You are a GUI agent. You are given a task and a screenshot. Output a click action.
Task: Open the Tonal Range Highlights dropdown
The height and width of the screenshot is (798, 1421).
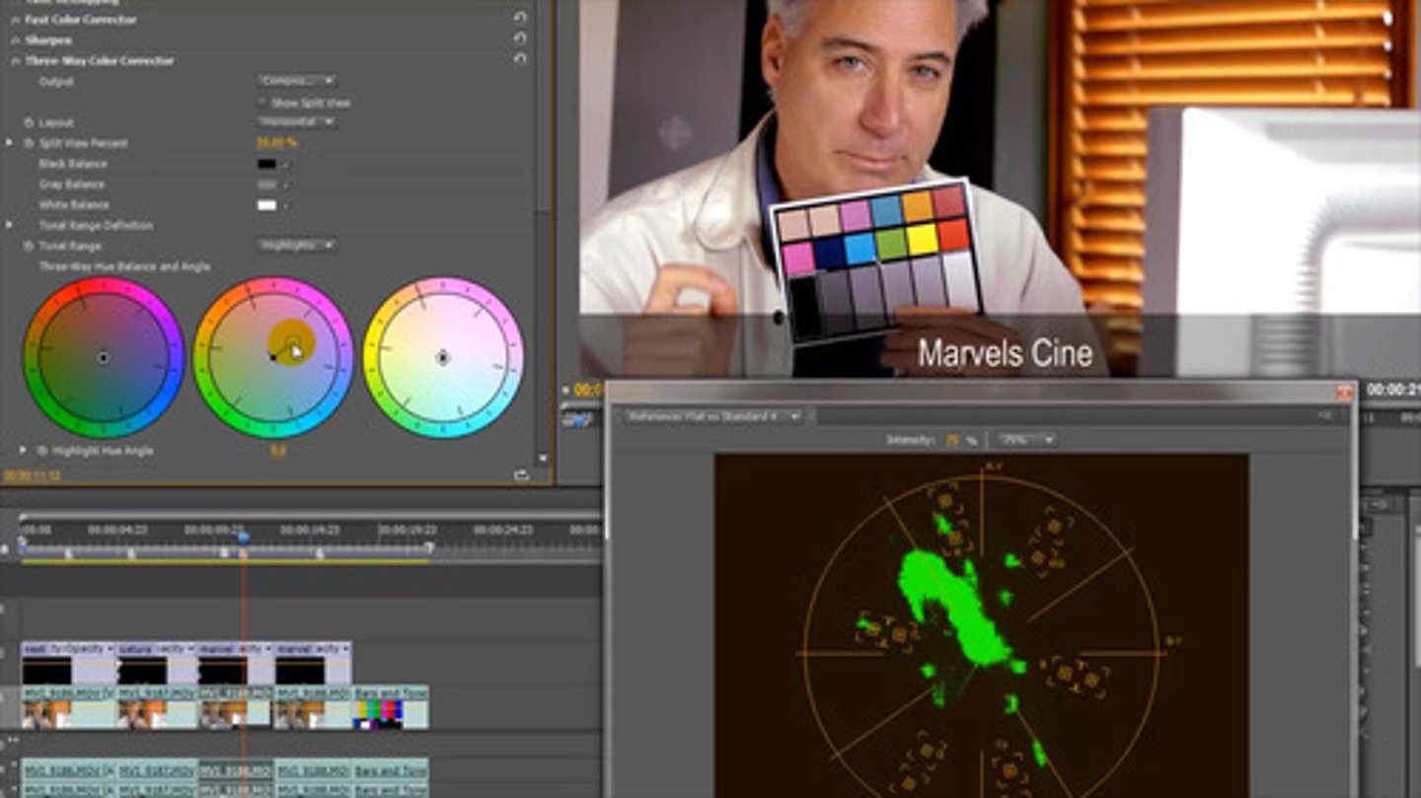click(296, 245)
